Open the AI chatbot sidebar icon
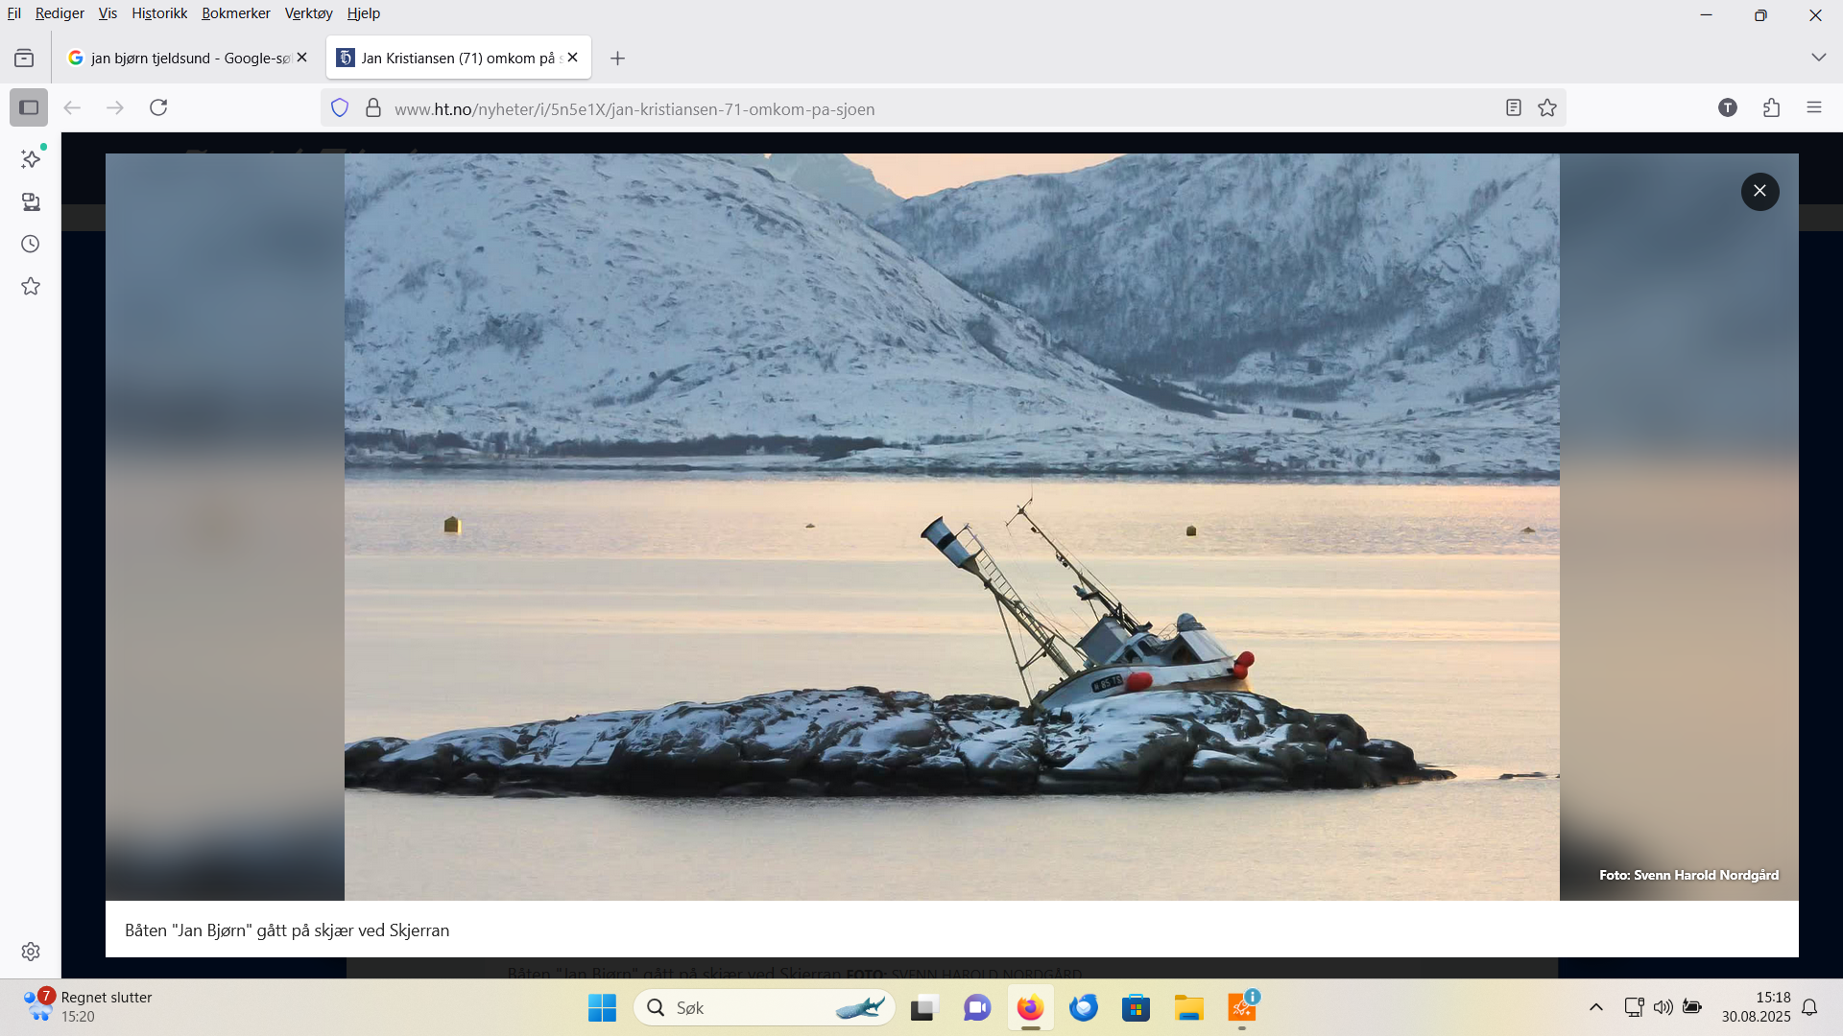1843x1036 pixels. 31,159
